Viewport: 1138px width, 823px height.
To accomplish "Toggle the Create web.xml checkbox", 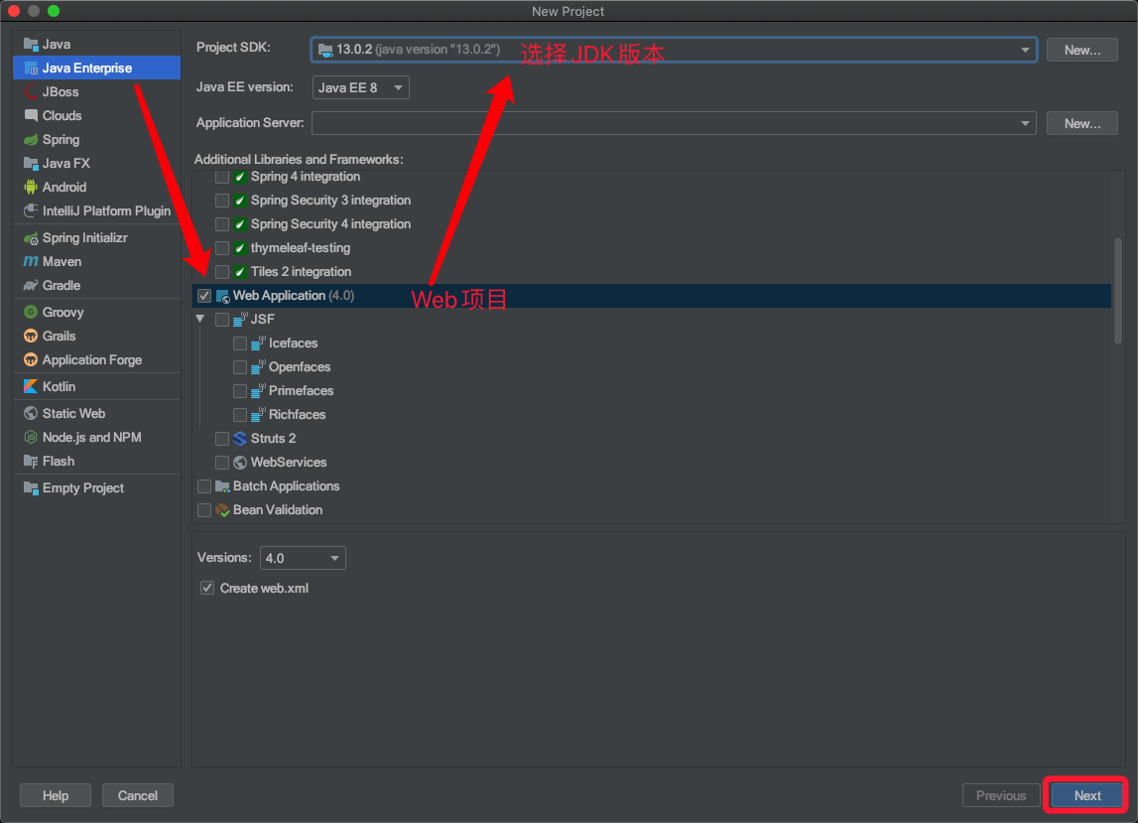I will coord(207,589).
